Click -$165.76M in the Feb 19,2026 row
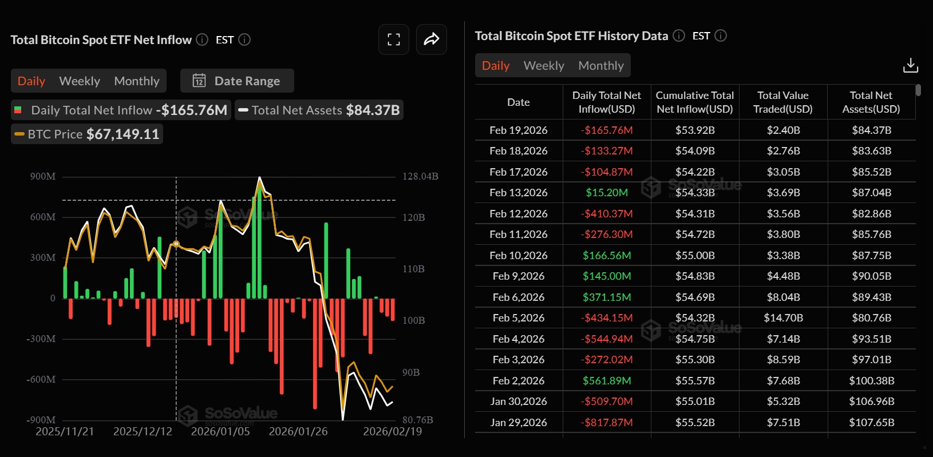Screen dimensions: 933x457 click(x=607, y=130)
